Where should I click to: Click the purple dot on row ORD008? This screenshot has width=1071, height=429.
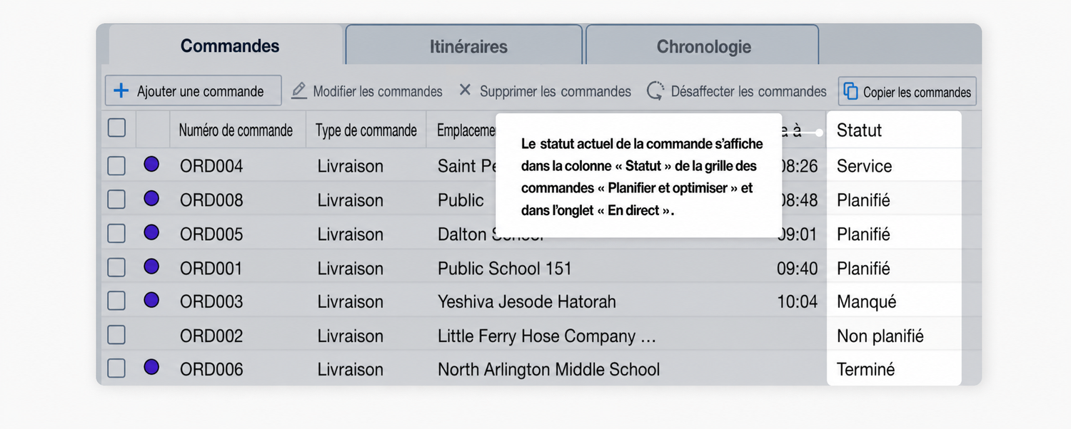(151, 199)
